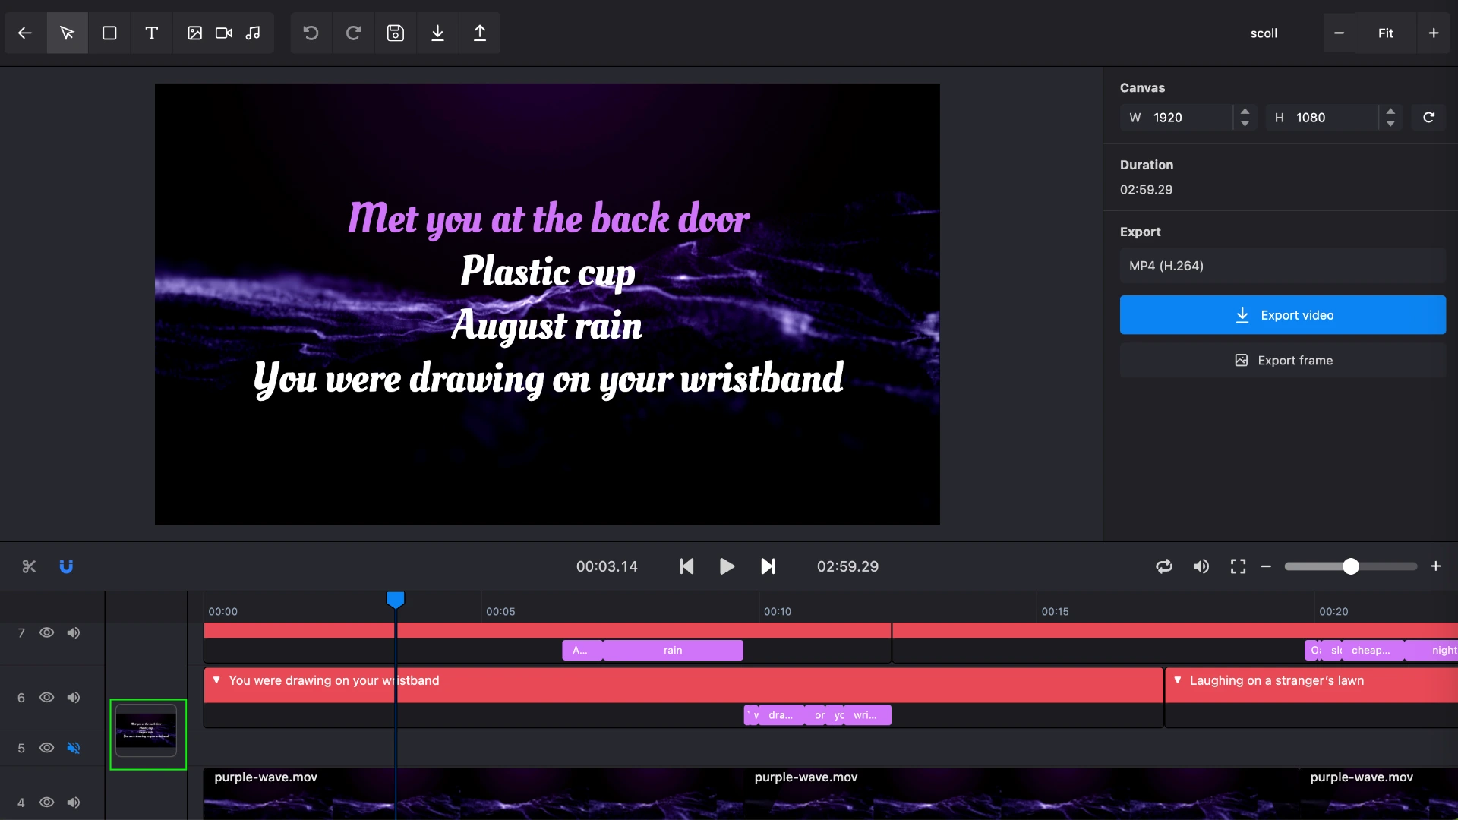Increase canvas width with the up stepper
Image resolution: width=1458 pixels, height=820 pixels.
tap(1245, 111)
